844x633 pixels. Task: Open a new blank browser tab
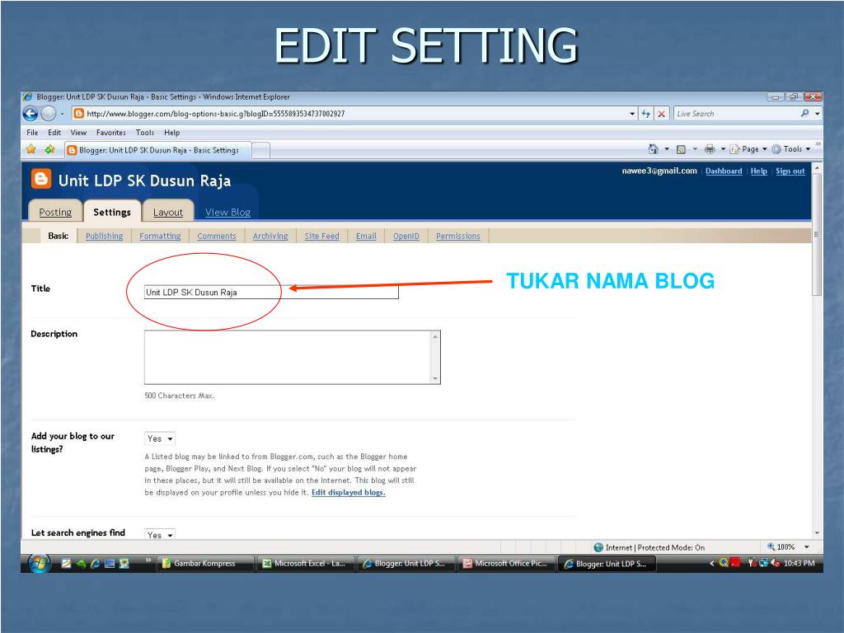pyautogui.click(x=261, y=151)
